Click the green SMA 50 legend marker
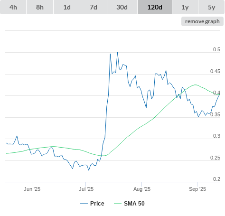This screenshot has width=225, height=216. 118,204
